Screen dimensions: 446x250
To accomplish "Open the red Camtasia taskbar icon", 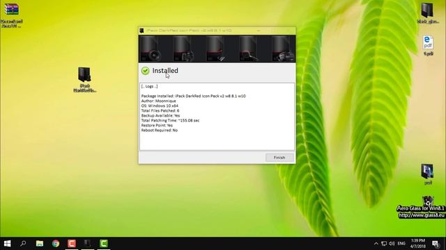I will coord(72,244).
